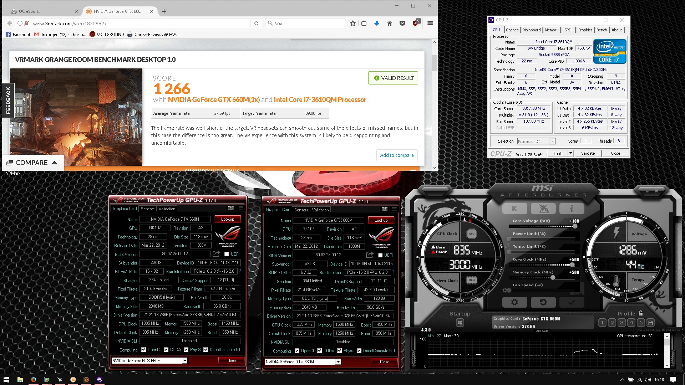Switch to the Validation tab in right GPU-Z
The height and width of the screenshot is (385, 685).
pos(320,210)
